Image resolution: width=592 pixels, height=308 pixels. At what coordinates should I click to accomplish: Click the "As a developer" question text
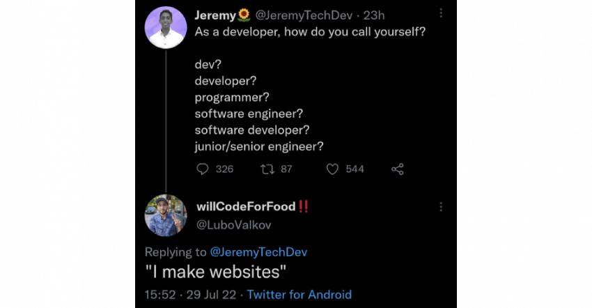pos(310,33)
